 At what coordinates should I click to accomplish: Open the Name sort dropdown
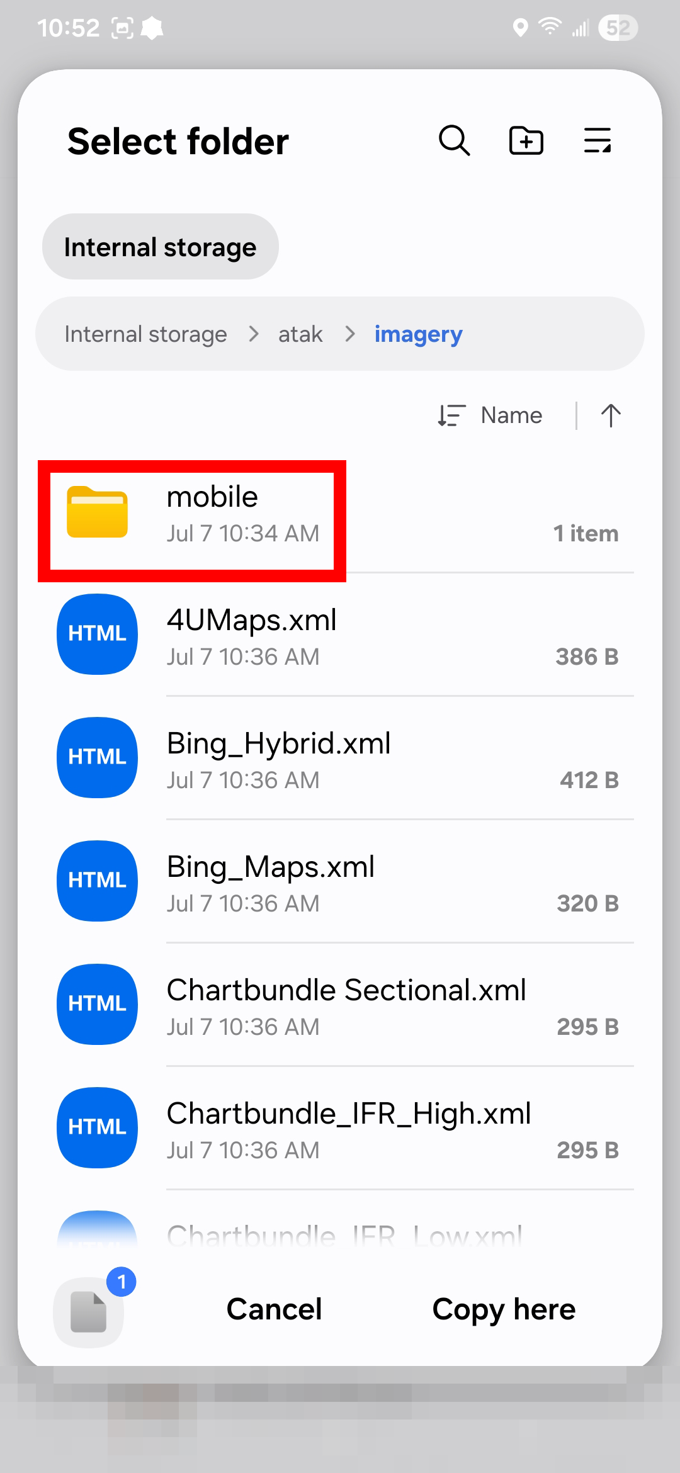tap(490, 415)
